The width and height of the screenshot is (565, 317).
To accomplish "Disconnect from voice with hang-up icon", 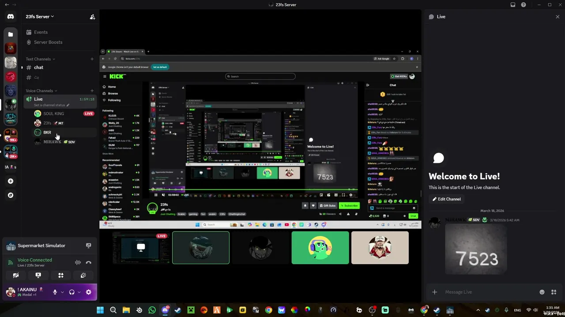I will (88, 262).
